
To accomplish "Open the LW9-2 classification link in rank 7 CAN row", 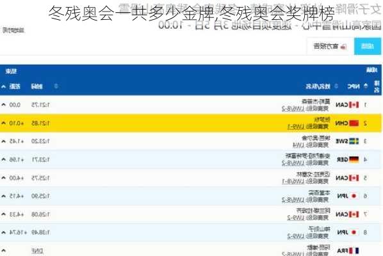I will click(296, 218).
